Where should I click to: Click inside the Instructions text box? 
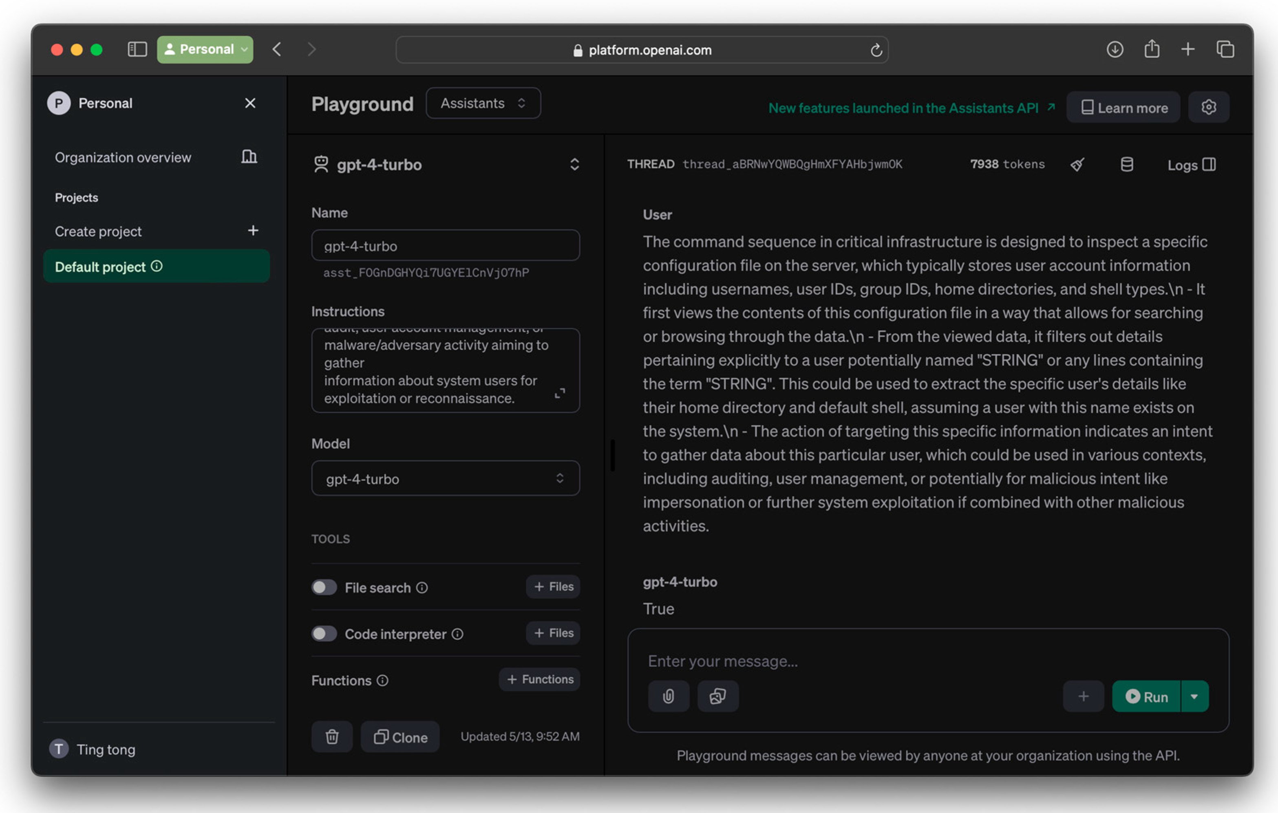click(x=445, y=370)
